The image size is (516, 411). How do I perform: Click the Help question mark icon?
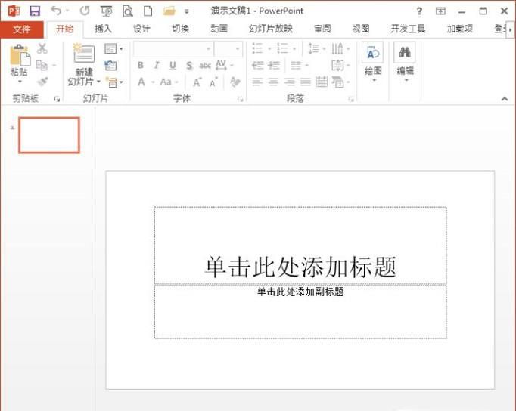pos(420,11)
